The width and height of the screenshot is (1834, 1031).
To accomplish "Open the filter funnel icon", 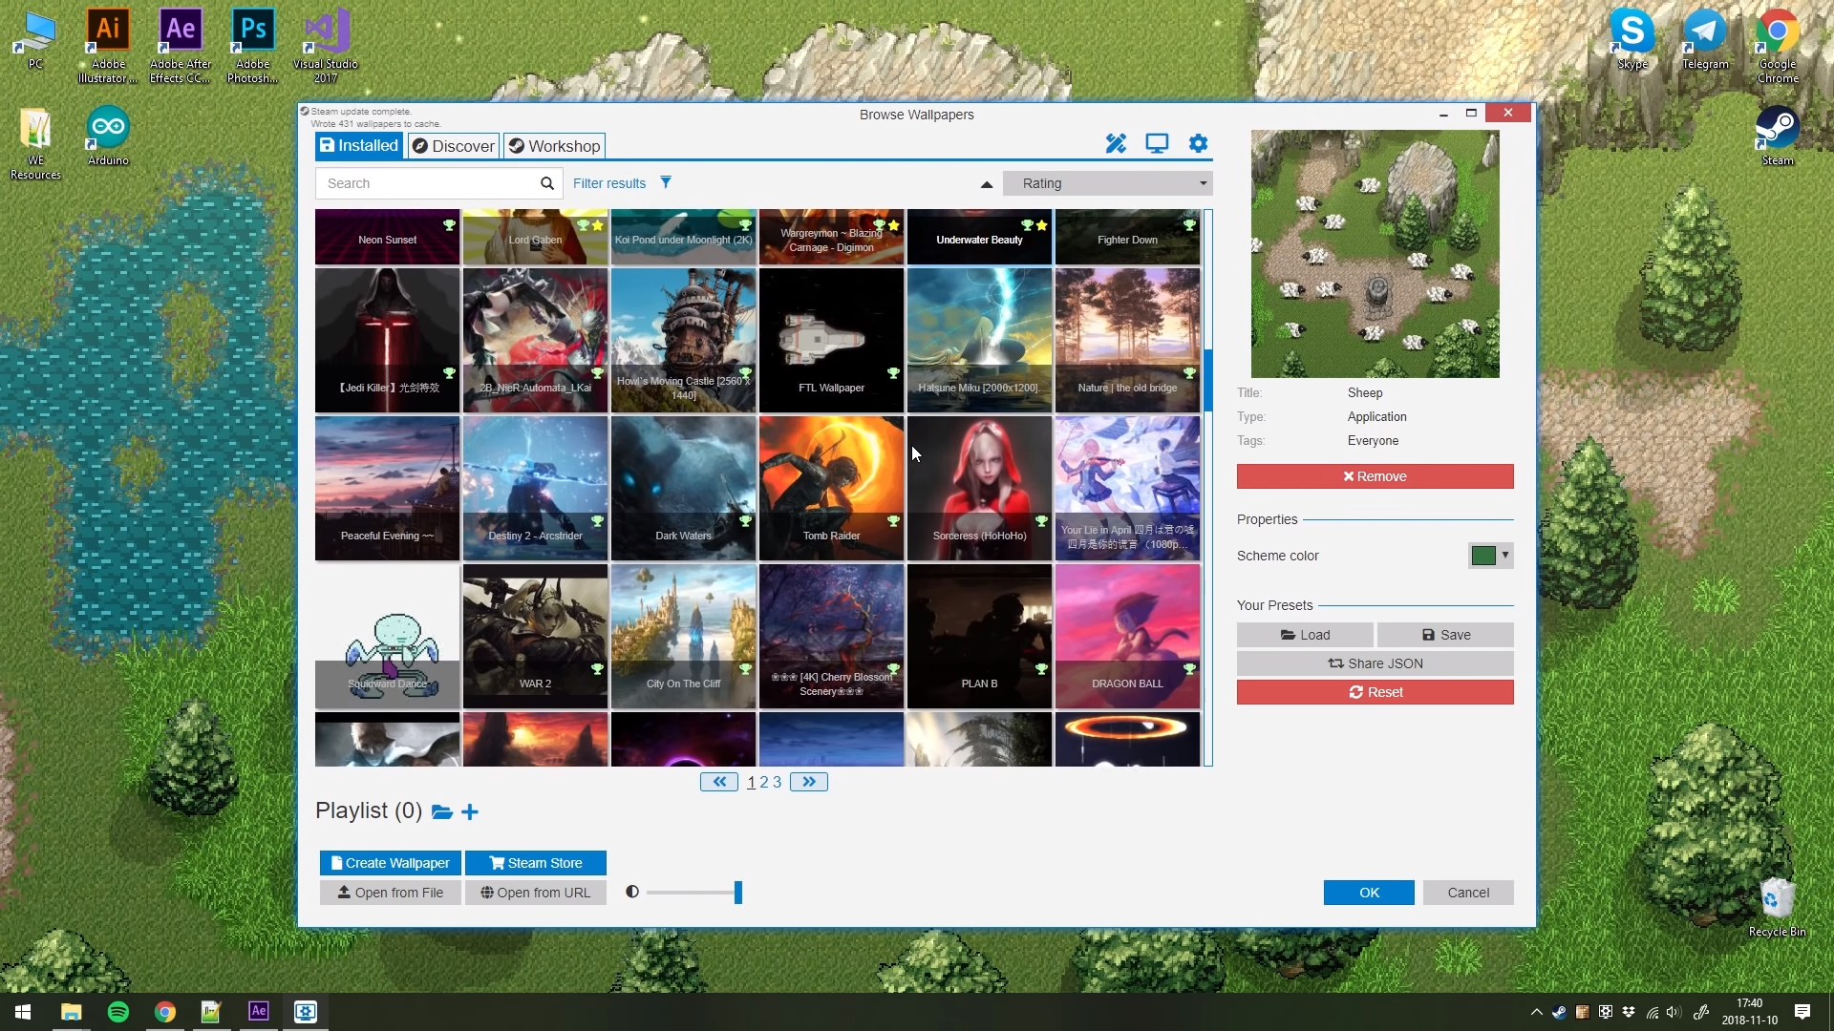I will click(666, 182).
